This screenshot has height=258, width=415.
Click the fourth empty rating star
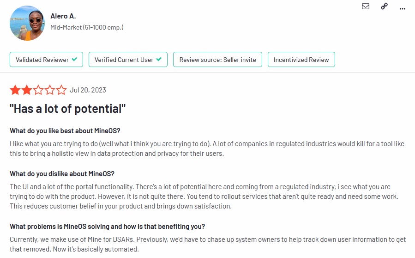(50, 90)
